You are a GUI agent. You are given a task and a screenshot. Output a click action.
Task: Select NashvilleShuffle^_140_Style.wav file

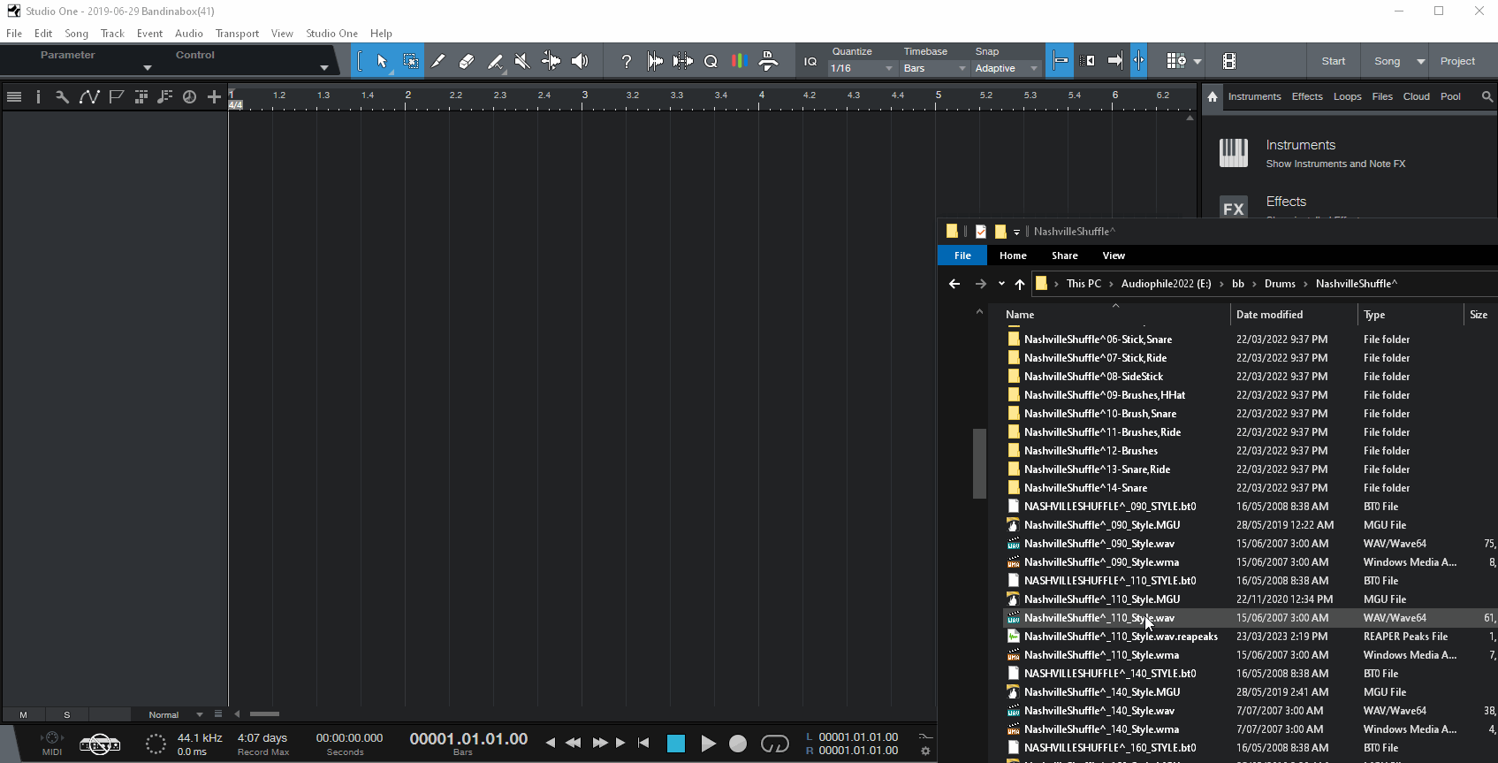click(x=1099, y=711)
